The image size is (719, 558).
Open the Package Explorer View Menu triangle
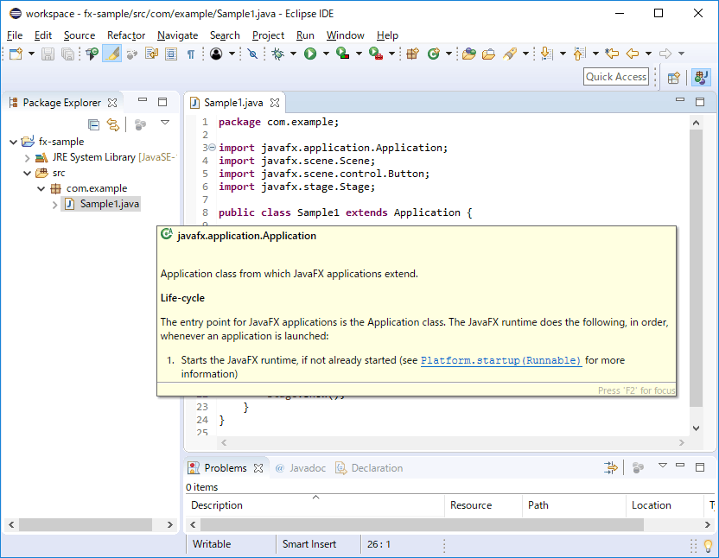coord(165,123)
